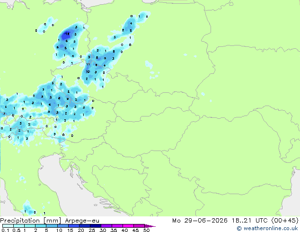
Task: Click the 'Precipitation [mm]' title text
Action: tap(31, 221)
